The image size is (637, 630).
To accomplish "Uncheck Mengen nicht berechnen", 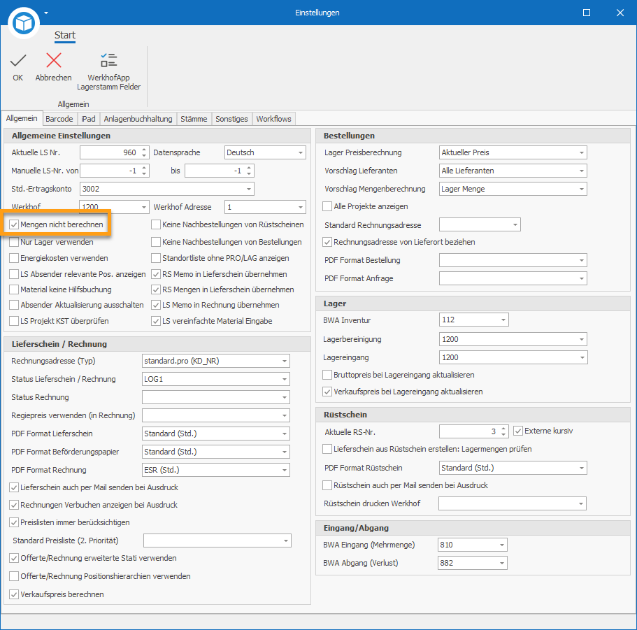I will pos(14,224).
